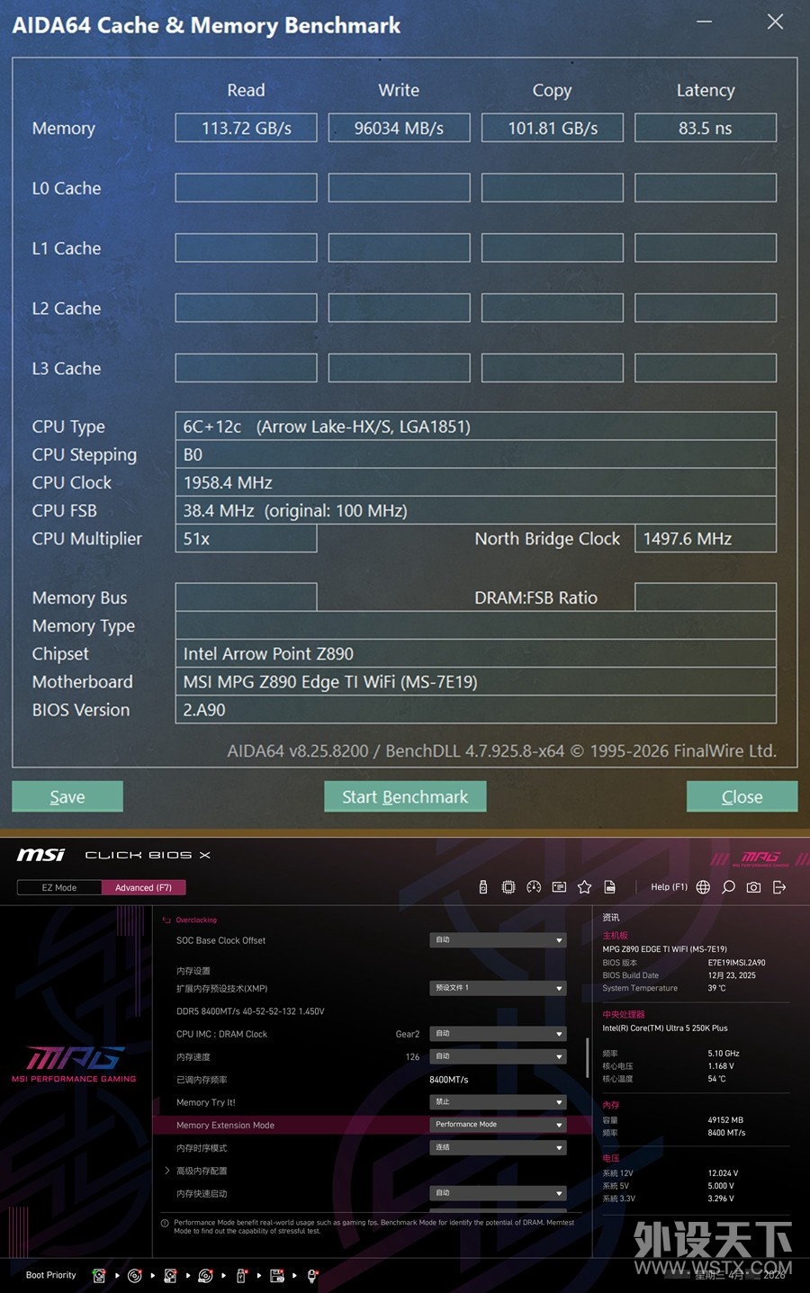The image size is (810, 1293).
Task: Open the 内存速度 memory speed dropdown
Action: 499,1056
